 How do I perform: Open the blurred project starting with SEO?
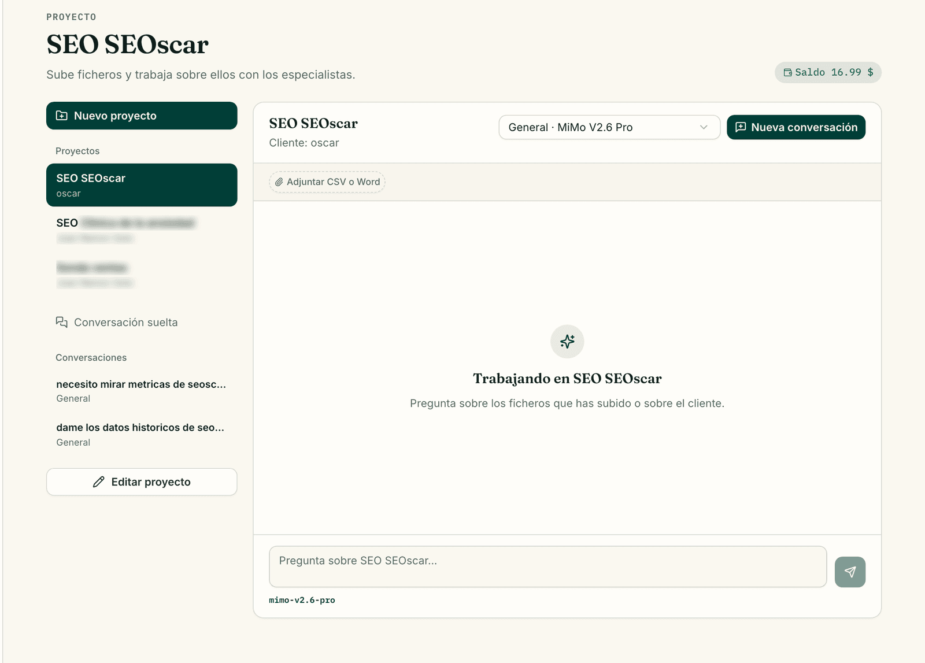point(142,229)
